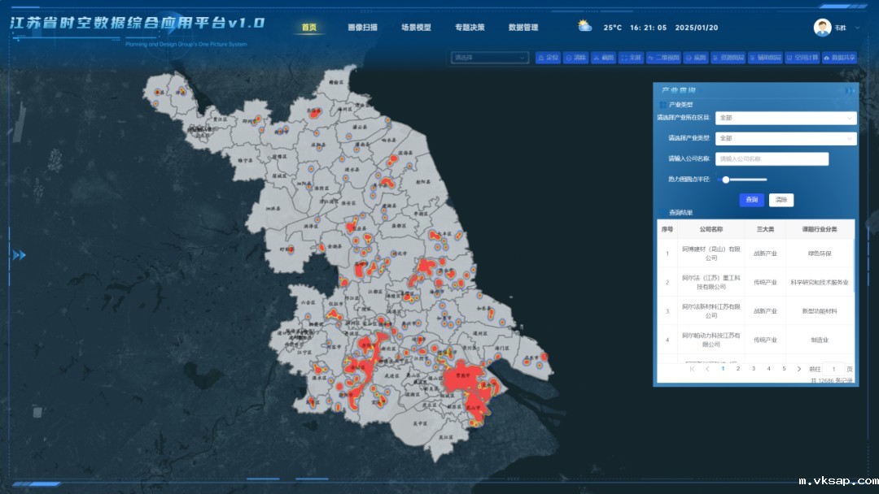Open the 资源图层 (resource layers) tool
This screenshot has width=879, height=494.
tap(728, 58)
